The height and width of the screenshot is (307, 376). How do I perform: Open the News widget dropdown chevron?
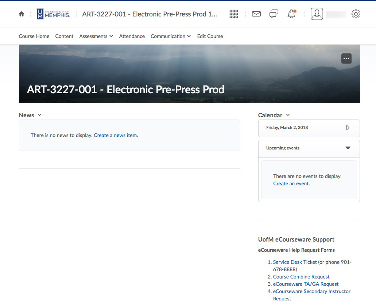coord(39,115)
